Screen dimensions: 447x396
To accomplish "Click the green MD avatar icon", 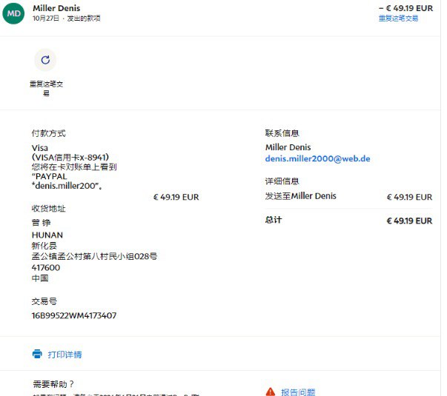I will 13,13.
